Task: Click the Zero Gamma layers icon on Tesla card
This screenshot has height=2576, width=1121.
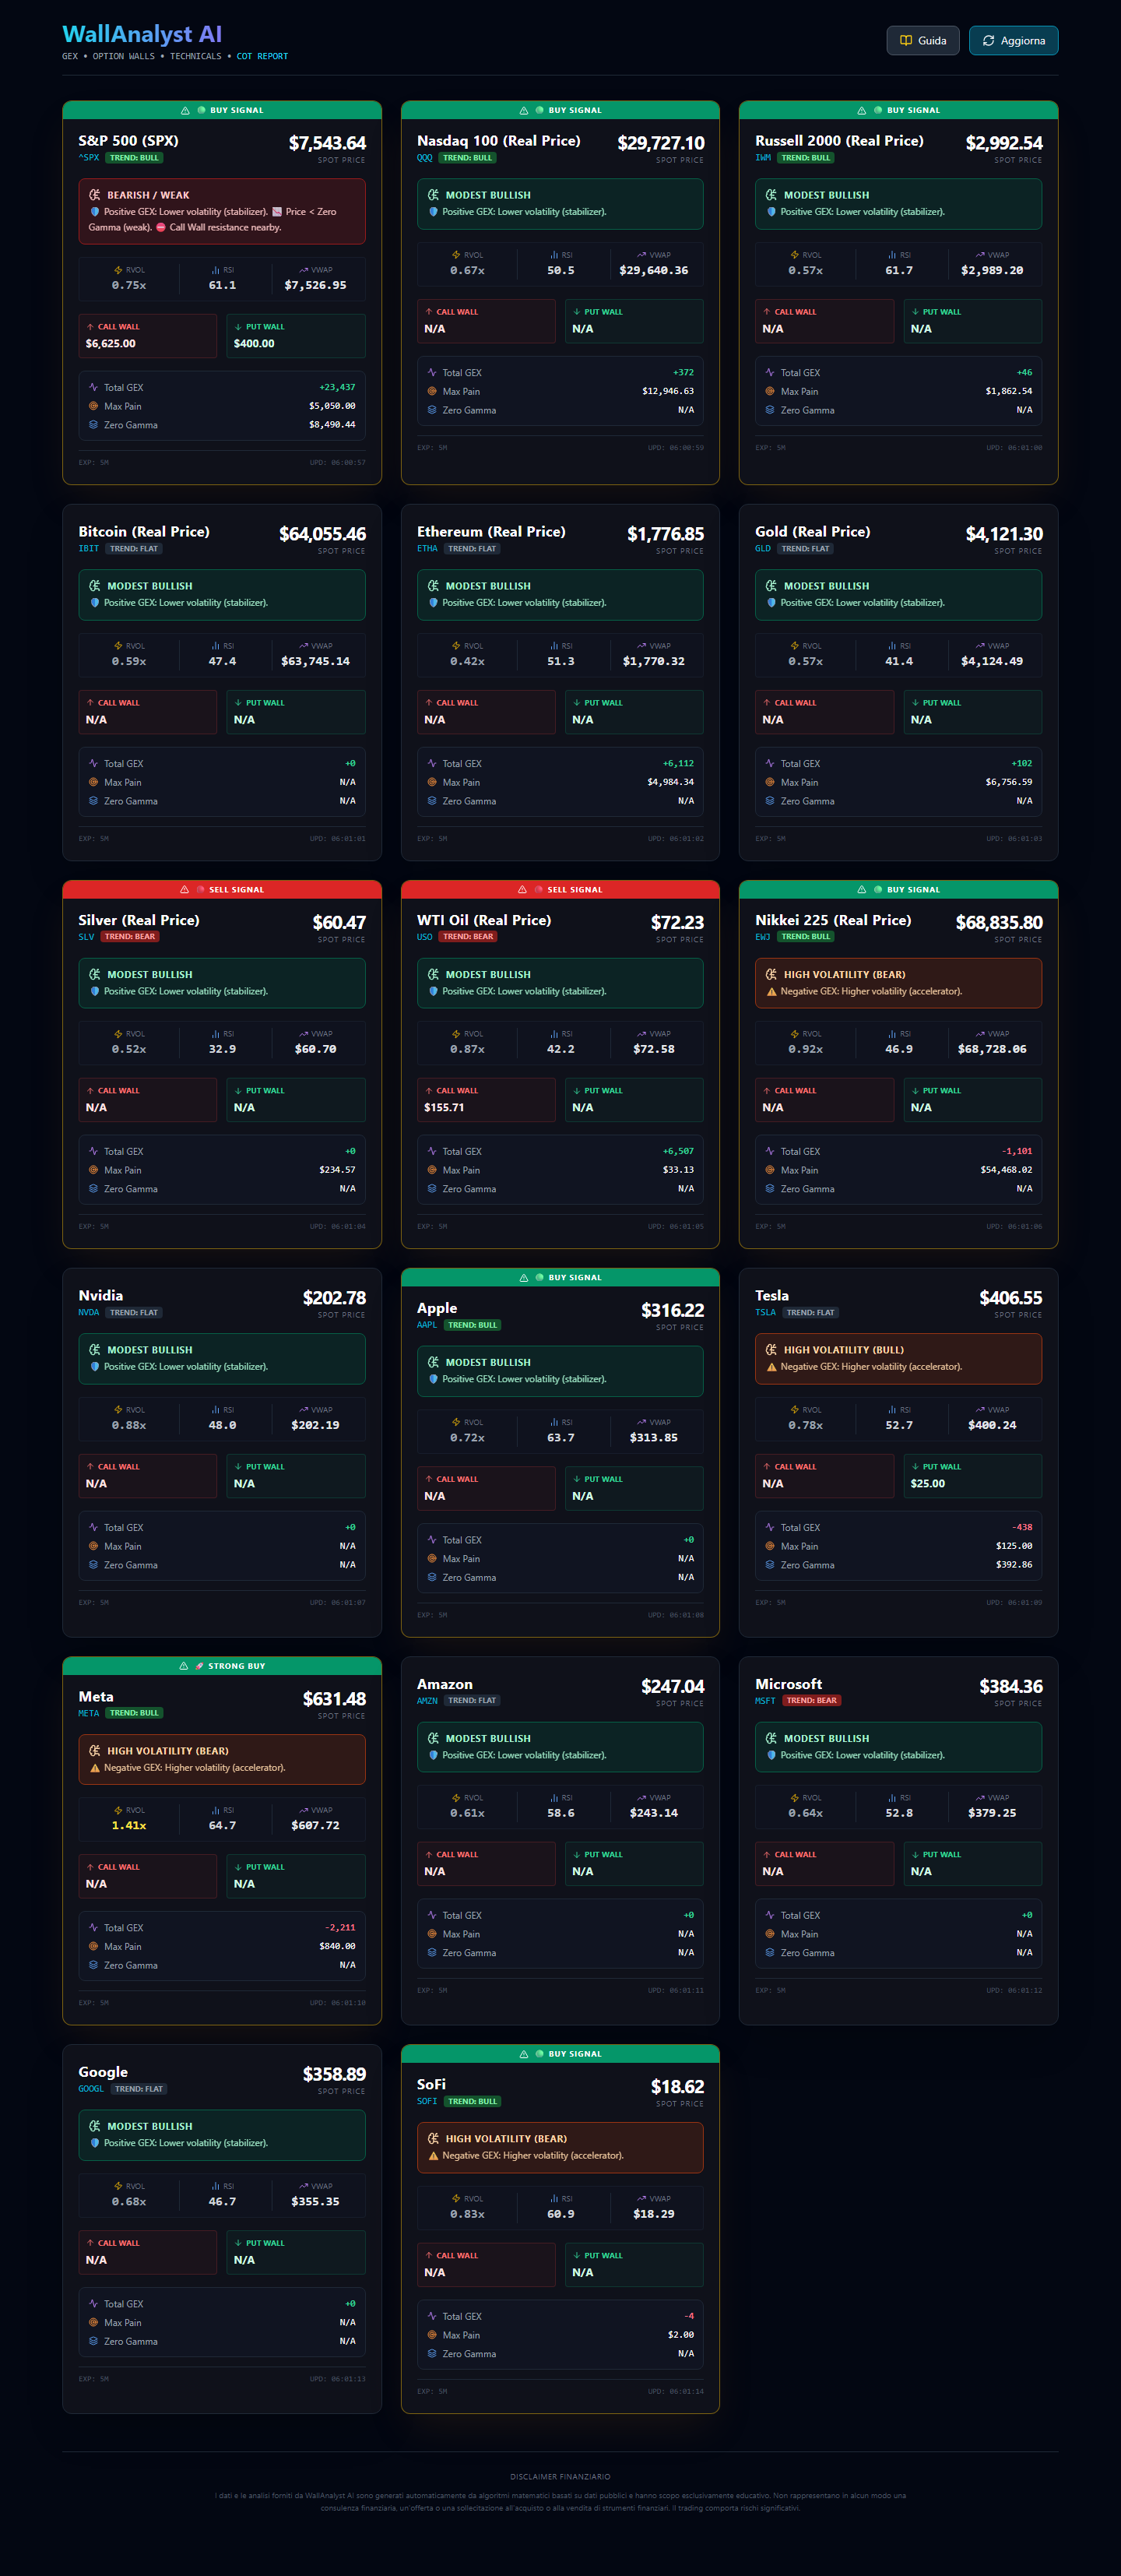Action: [x=770, y=1565]
